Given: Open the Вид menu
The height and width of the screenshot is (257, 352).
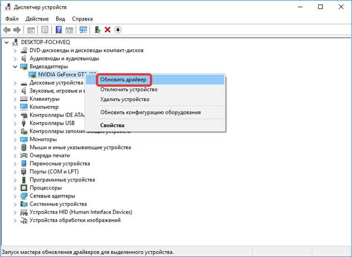Looking at the screenshot, I should point(61,19).
